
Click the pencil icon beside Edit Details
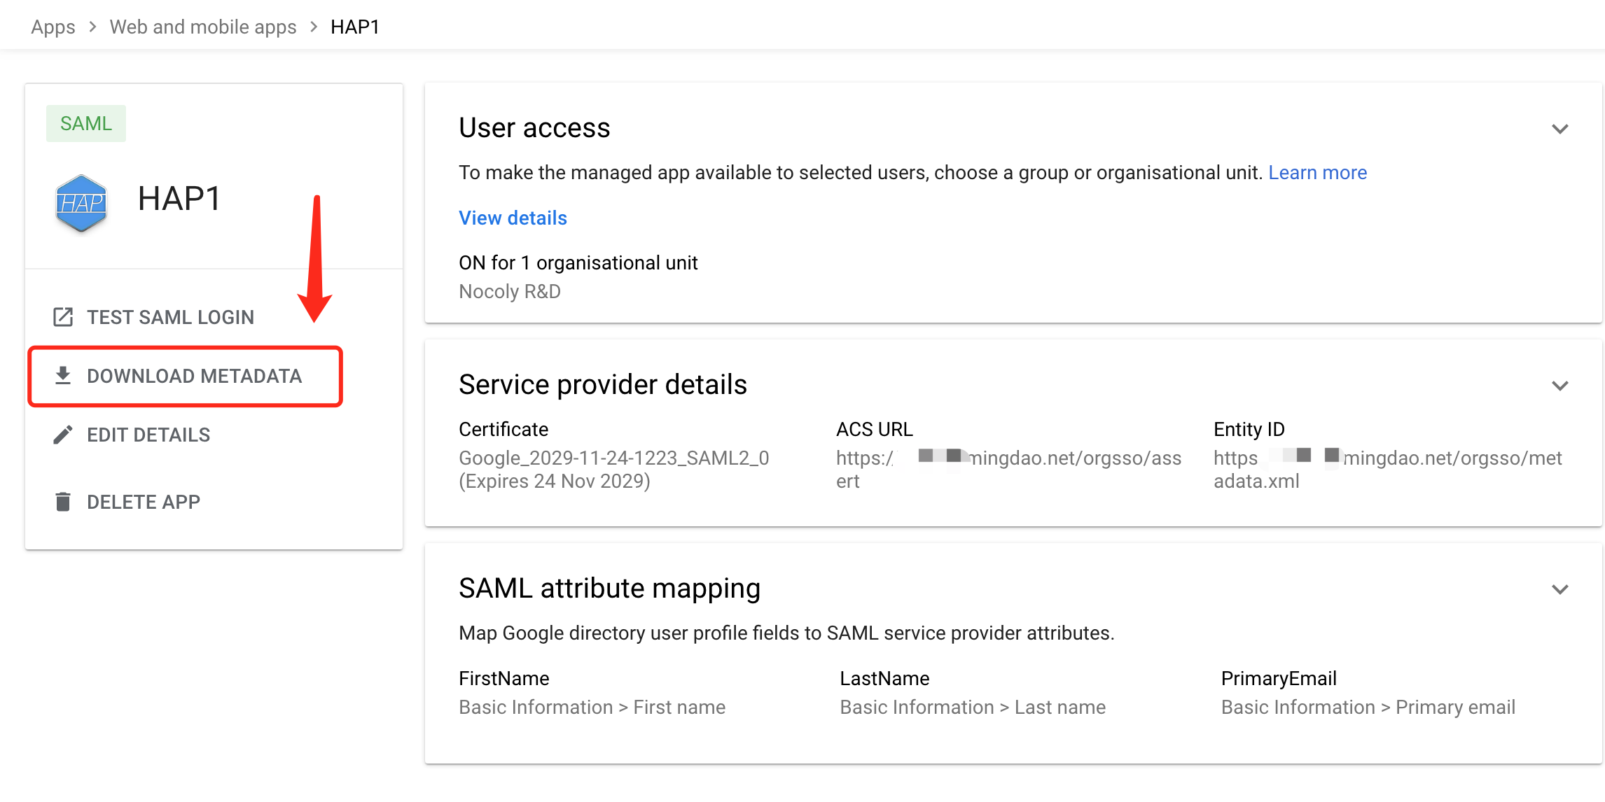(63, 435)
